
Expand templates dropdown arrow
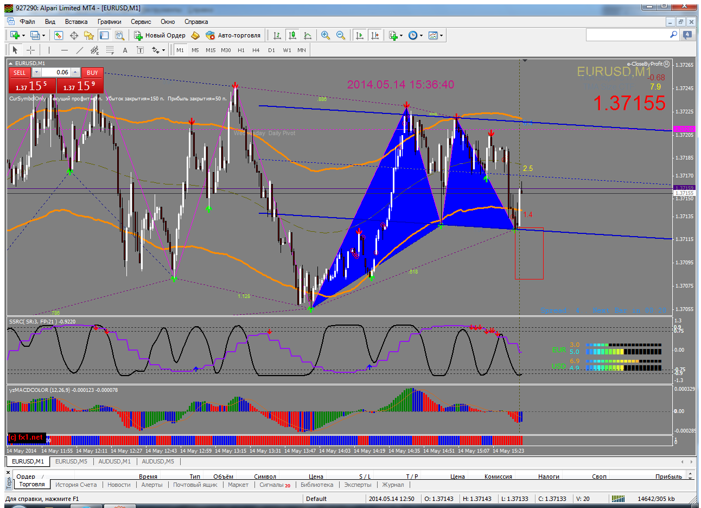click(441, 35)
